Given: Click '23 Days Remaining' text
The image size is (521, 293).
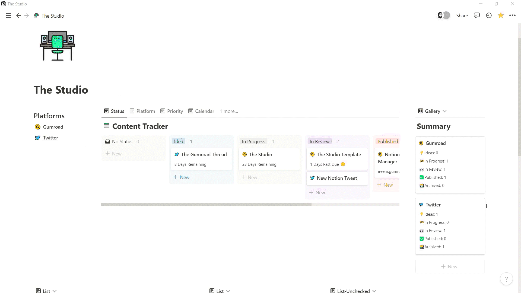Looking at the screenshot, I should pyautogui.click(x=259, y=164).
